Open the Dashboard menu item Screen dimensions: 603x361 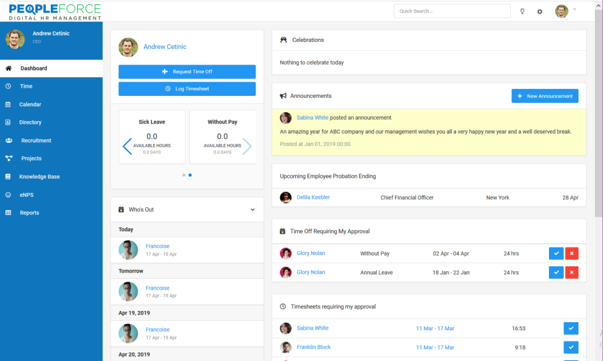pyautogui.click(x=51, y=68)
